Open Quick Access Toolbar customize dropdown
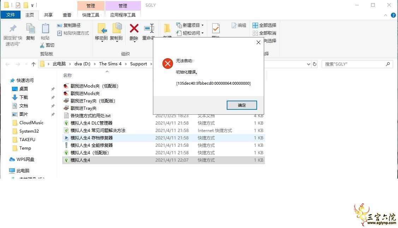The image size is (398, 228). pyautogui.click(x=32, y=5)
